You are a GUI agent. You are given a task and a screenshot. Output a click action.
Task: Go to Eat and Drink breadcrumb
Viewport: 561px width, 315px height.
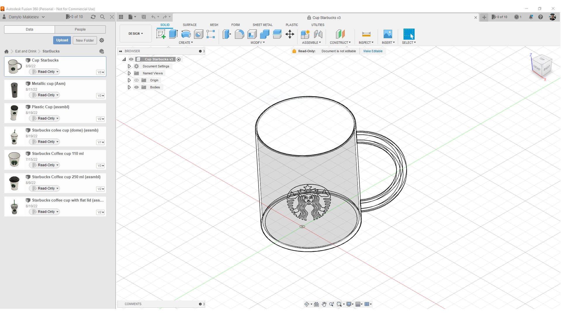pos(26,51)
